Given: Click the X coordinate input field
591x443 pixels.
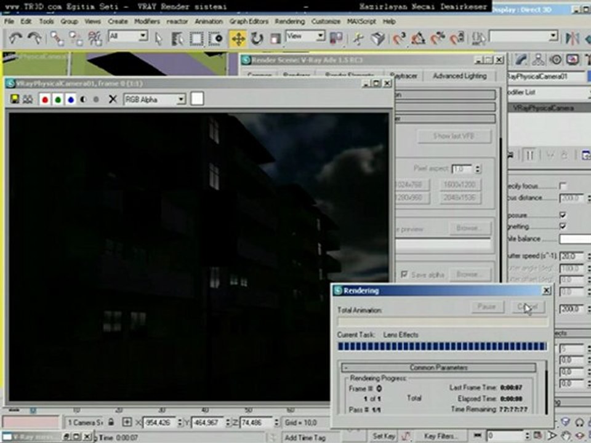Looking at the screenshot, I should (160, 423).
